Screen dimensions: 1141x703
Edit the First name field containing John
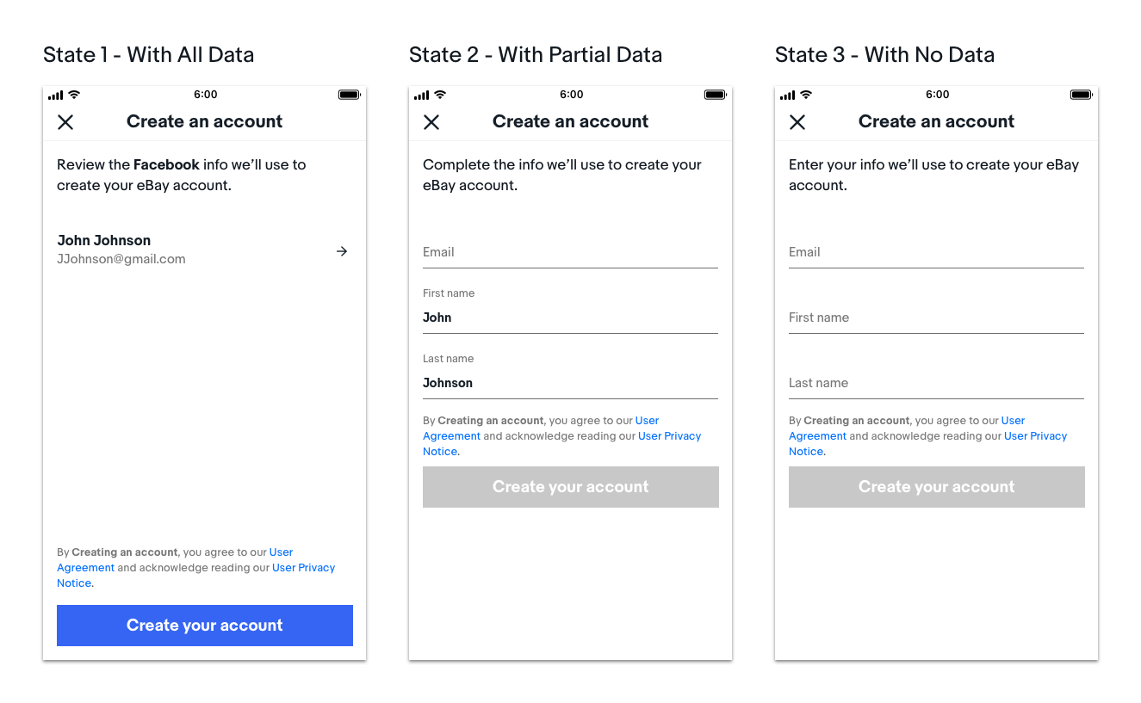click(570, 318)
